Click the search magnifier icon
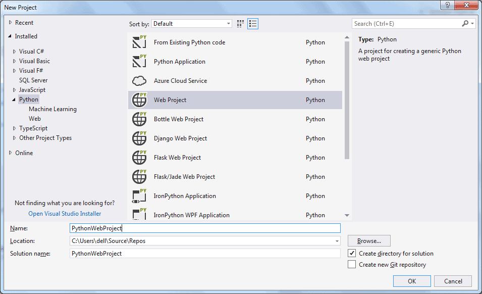482x294 pixels. pyautogui.click(x=465, y=23)
